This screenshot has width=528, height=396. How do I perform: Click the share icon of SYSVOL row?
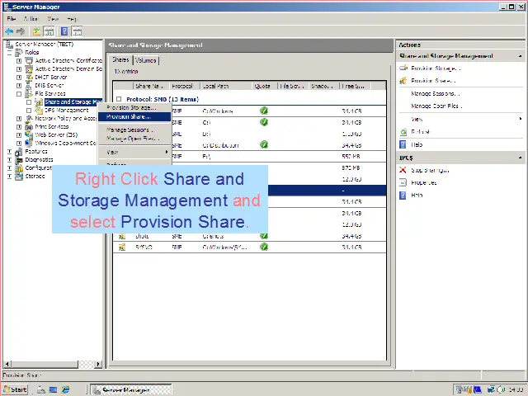coord(121,247)
